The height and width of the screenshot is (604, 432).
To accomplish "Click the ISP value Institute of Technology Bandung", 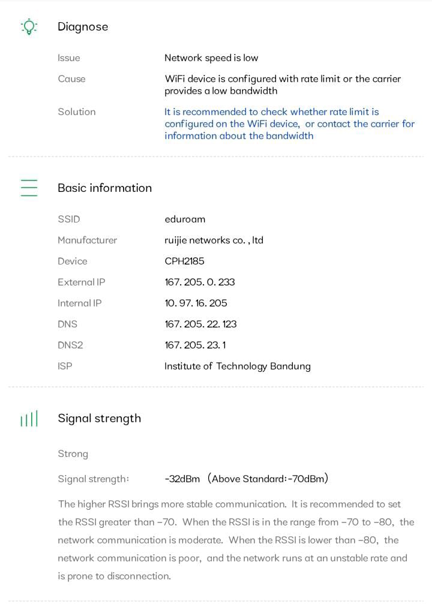I will pyautogui.click(x=237, y=366).
